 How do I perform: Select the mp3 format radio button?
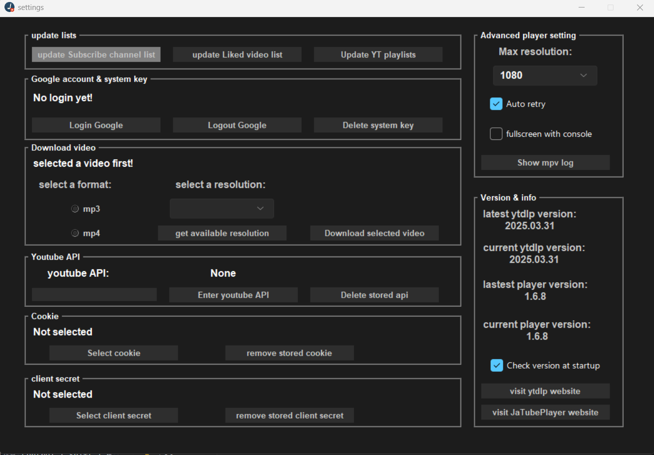[75, 209]
